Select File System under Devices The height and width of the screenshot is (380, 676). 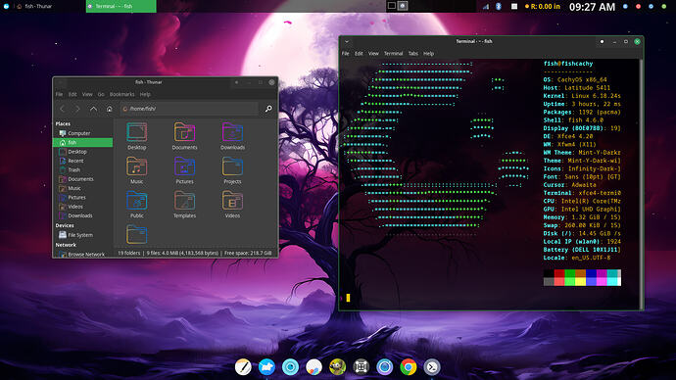(x=82, y=235)
